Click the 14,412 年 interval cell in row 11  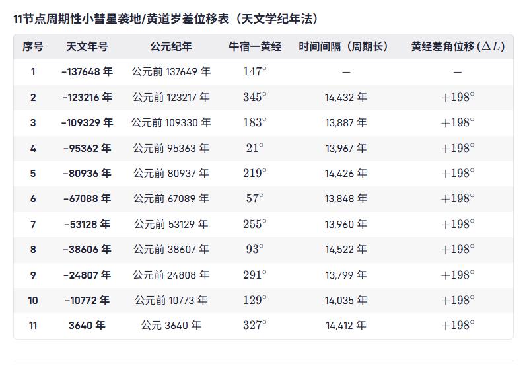point(346,325)
